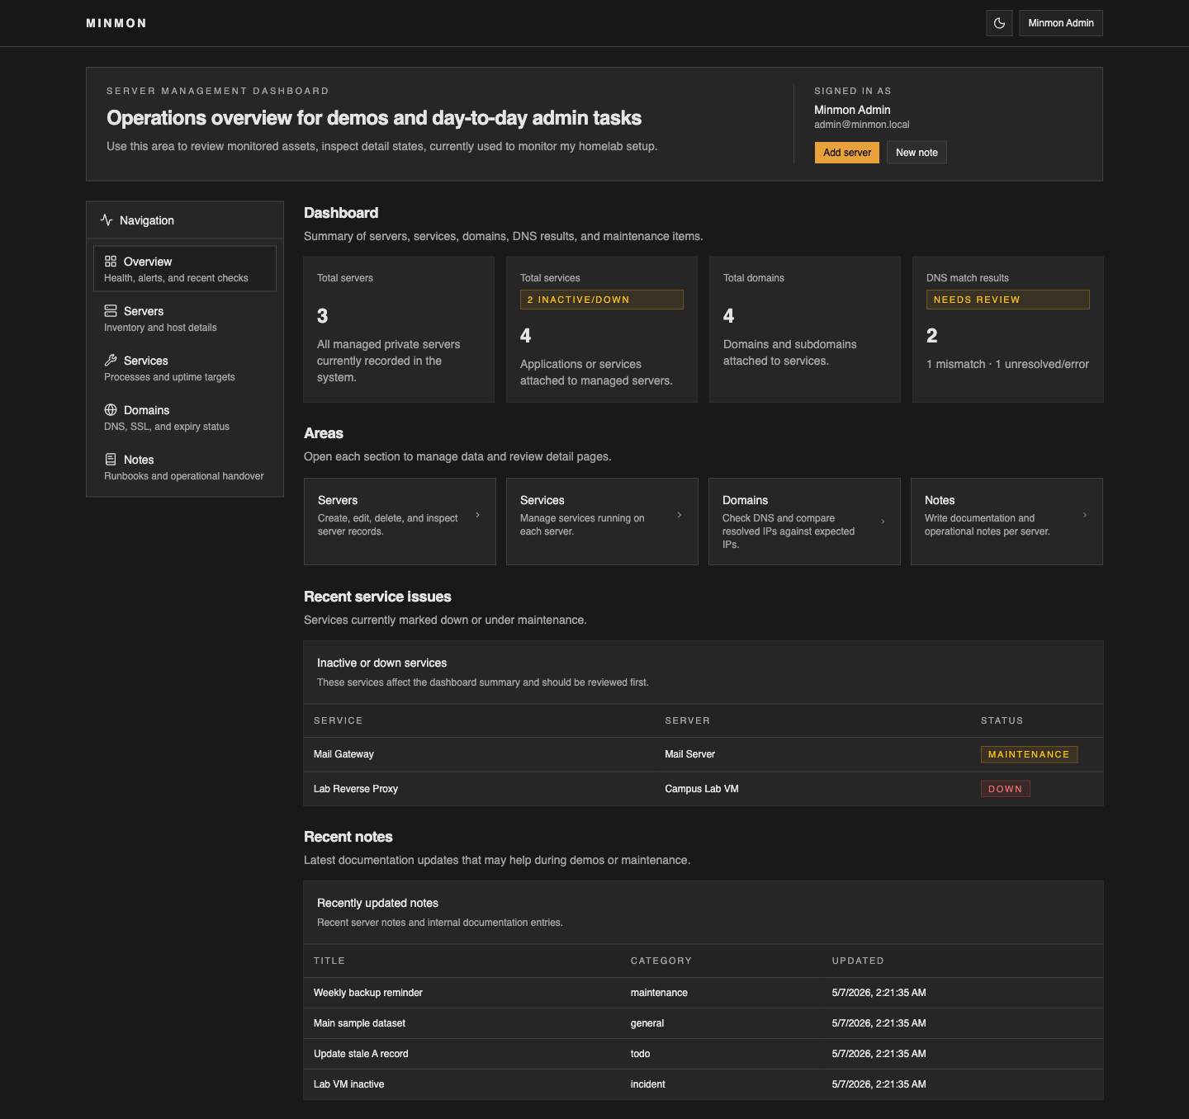Click the SERVICE column header
Image resolution: width=1189 pixels, height=1119 pixels.
[x=338, y=720]
